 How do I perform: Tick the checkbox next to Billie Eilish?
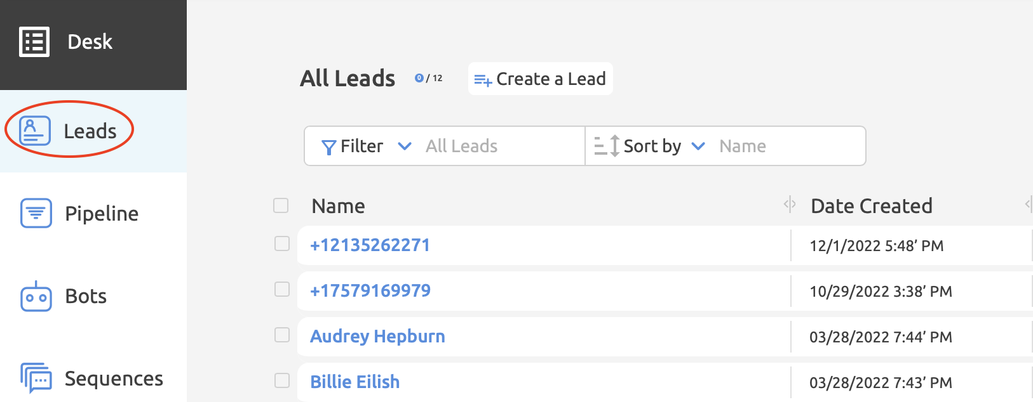point(282,381)
